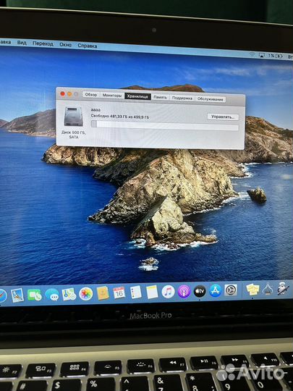The width and height of the screenshot is (293, 391).
Task: Launch Podcasts from the Dock
Action: [x=184, y=292]
